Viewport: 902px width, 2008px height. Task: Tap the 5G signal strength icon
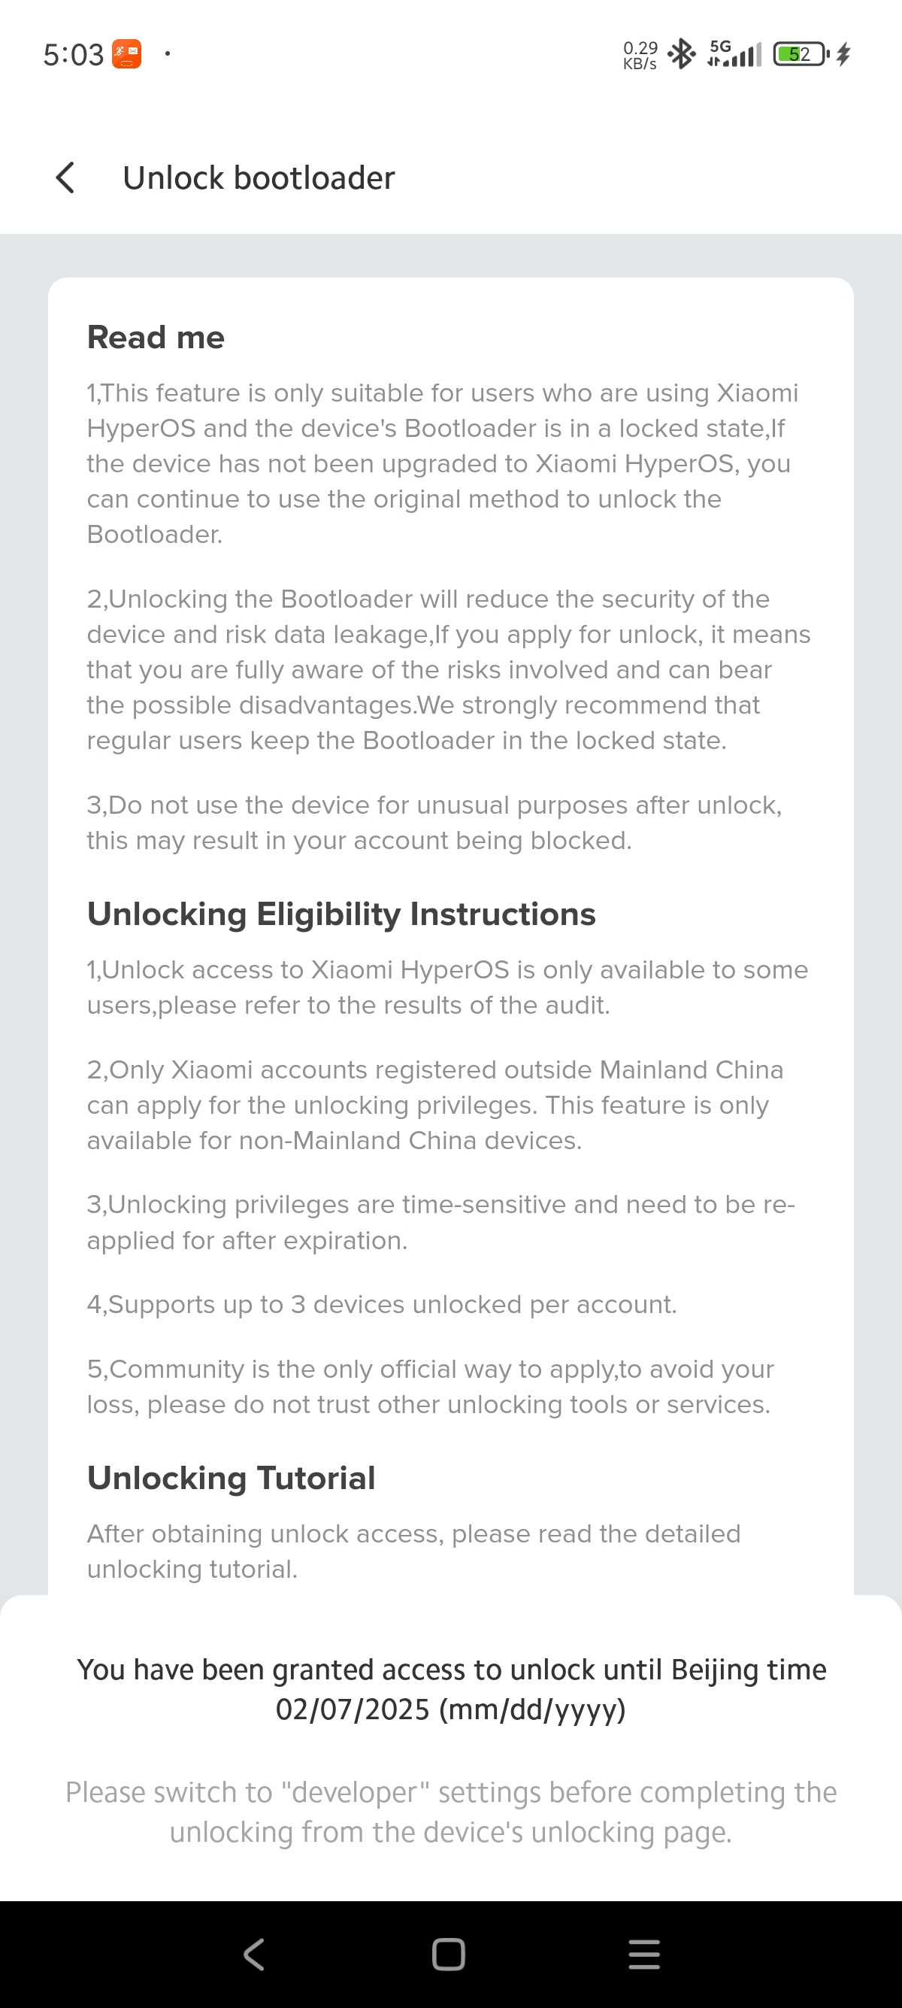coord(734,54)
